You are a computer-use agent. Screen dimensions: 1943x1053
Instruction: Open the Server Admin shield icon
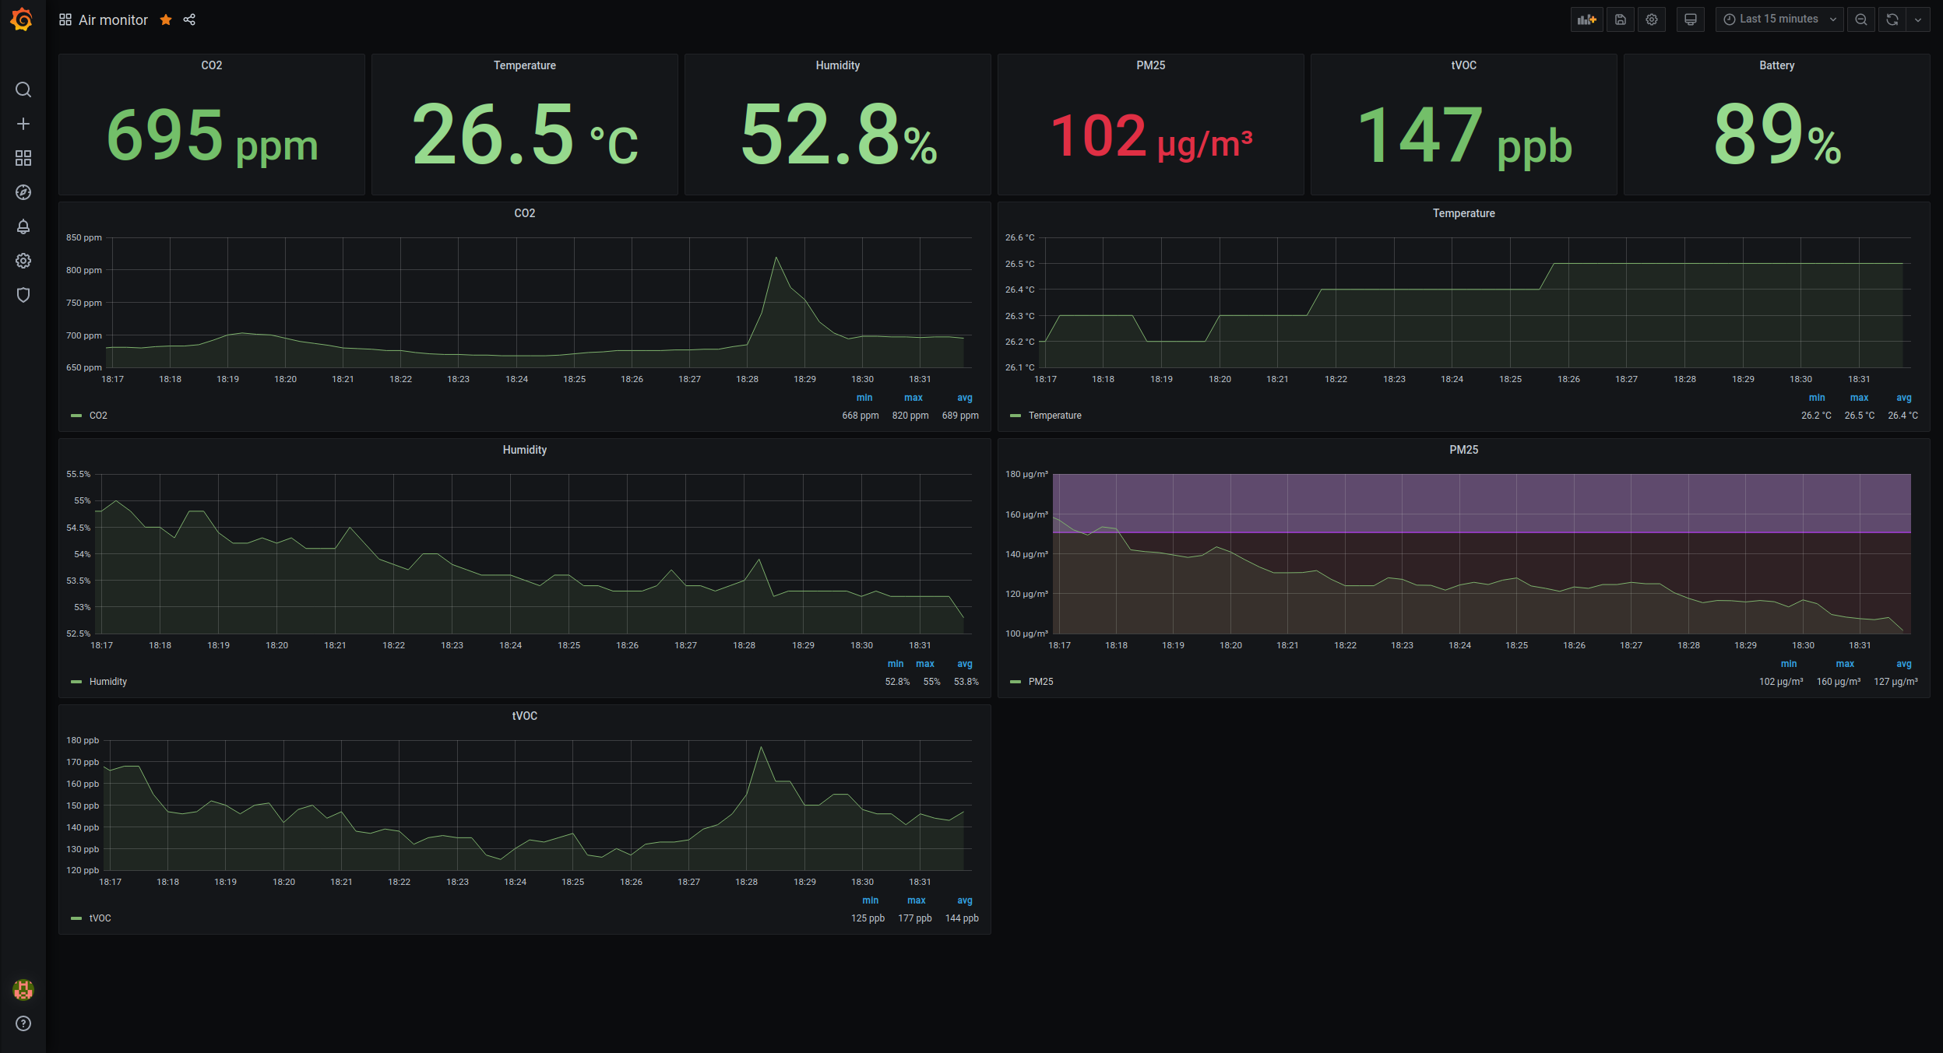tap(23, 295)
